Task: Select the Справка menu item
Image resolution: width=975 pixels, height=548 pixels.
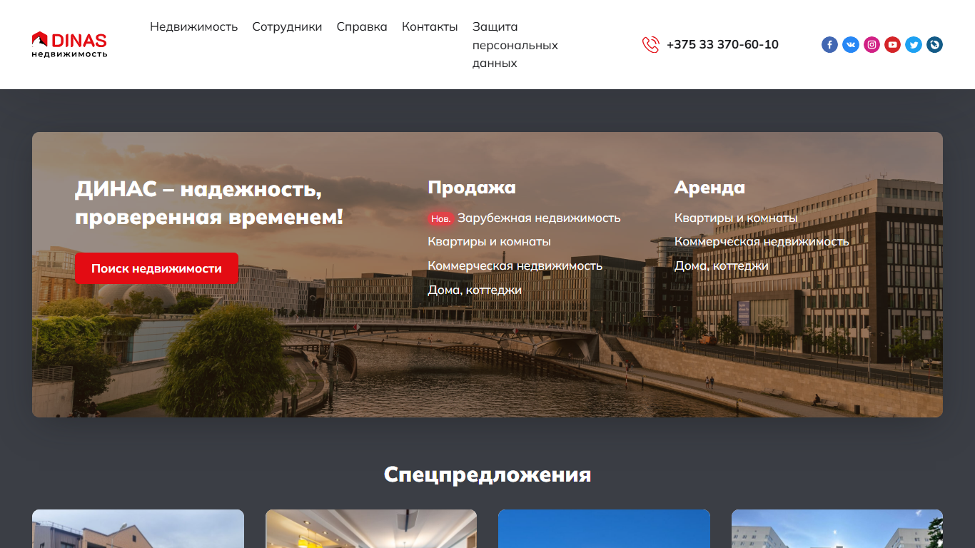Action: (x=362, y=26)
